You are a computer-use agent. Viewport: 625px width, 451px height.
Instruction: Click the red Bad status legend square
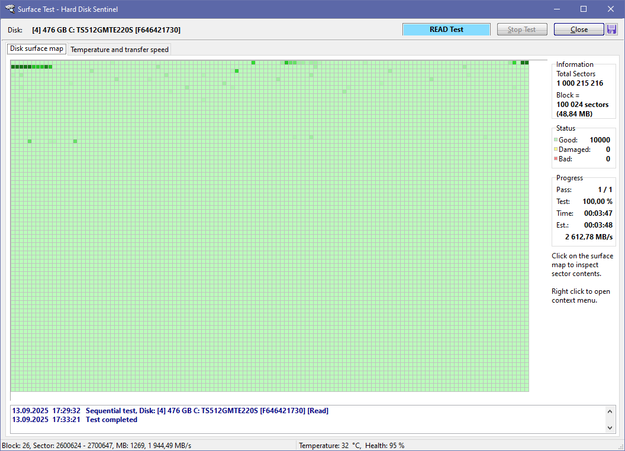coord(555,158)
